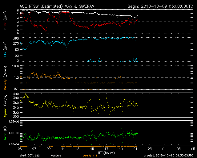Click the '1.0E+05' tick on Temp axis
This screenshot has height=158, width=197.
point(14,133)
